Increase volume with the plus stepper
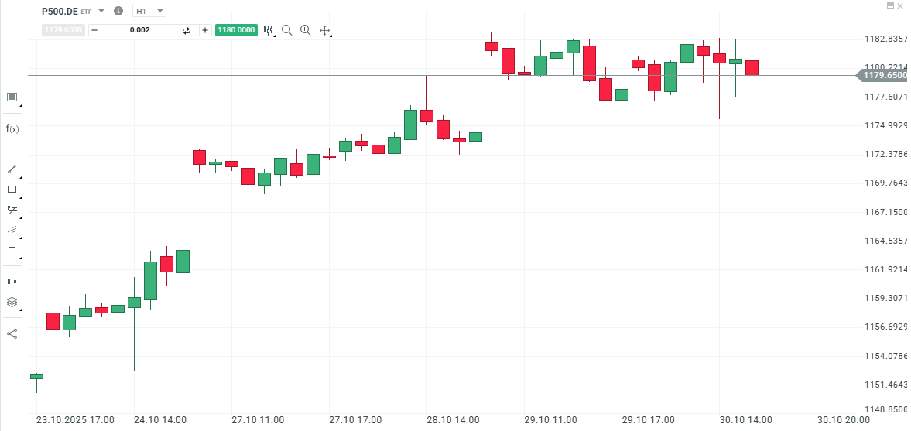This screenshot has height=431, width=911. (x=205, y=30)
